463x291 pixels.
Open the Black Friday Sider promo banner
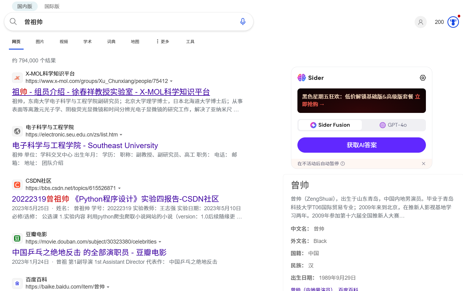(x=362, y=101)
